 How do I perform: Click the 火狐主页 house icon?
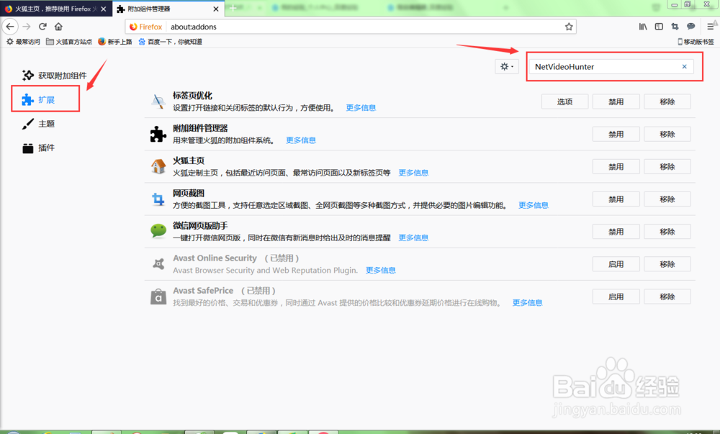[x=158, y=166]
